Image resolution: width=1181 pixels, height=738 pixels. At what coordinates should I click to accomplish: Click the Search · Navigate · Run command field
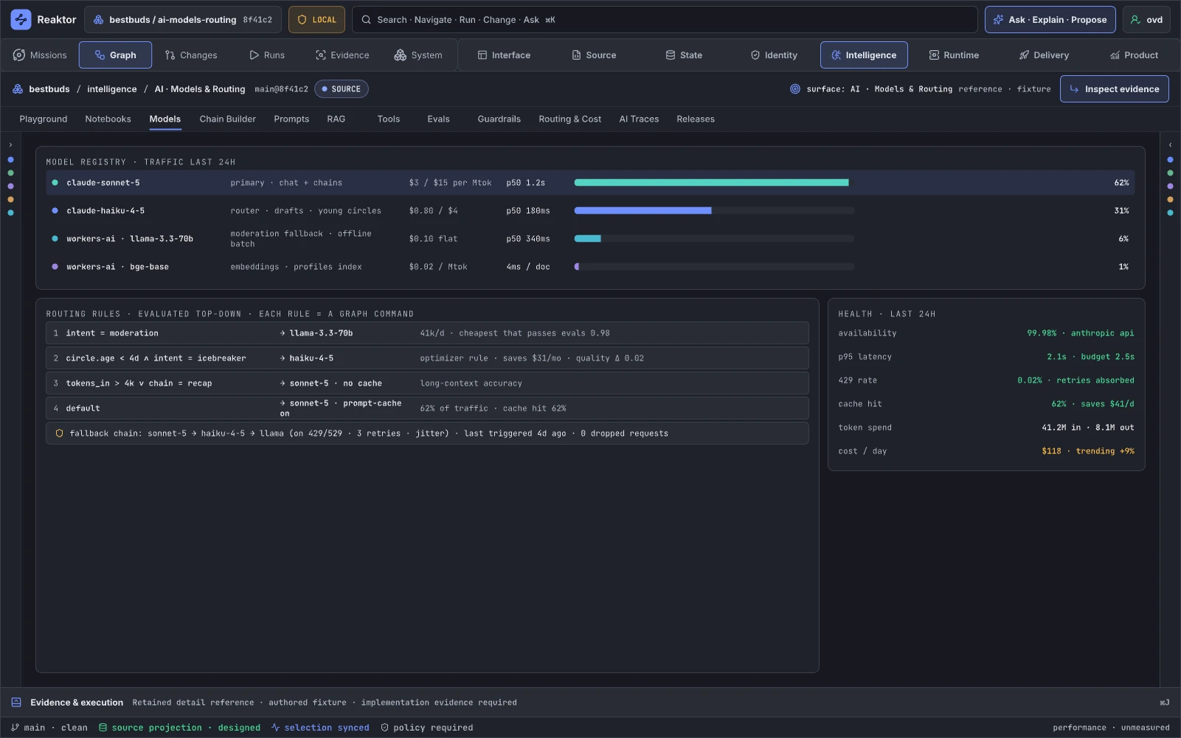point(665,20)
